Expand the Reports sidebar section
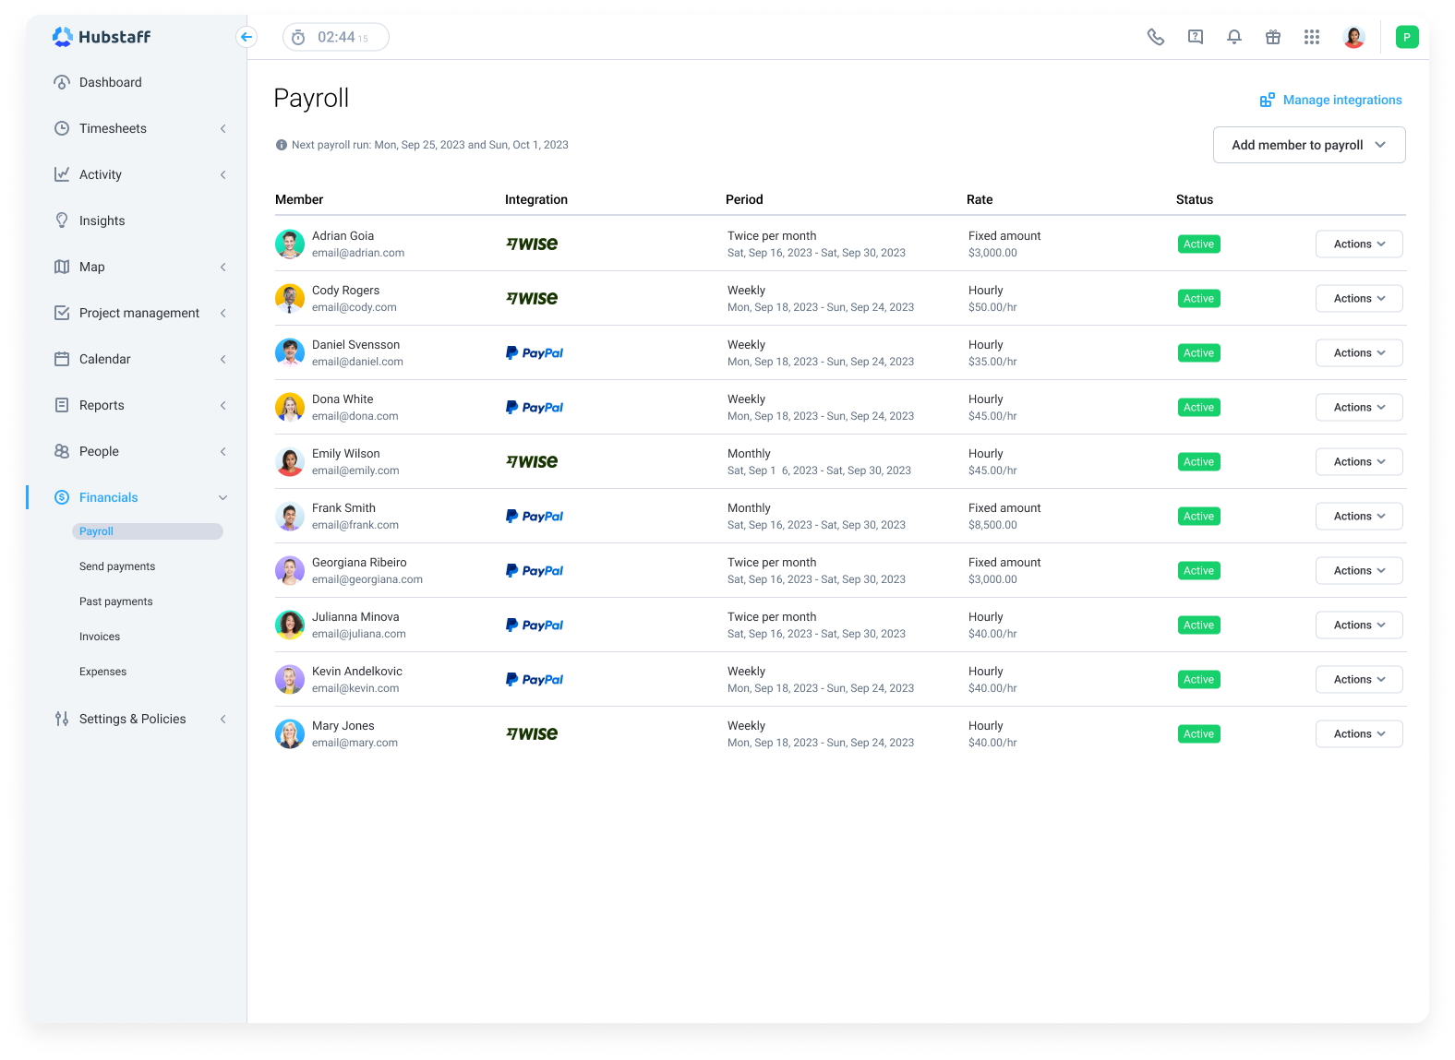 (x=138, y=405)
